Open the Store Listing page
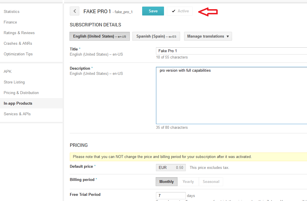This screenshot has width=307, height=201. [x=14, y=82]
